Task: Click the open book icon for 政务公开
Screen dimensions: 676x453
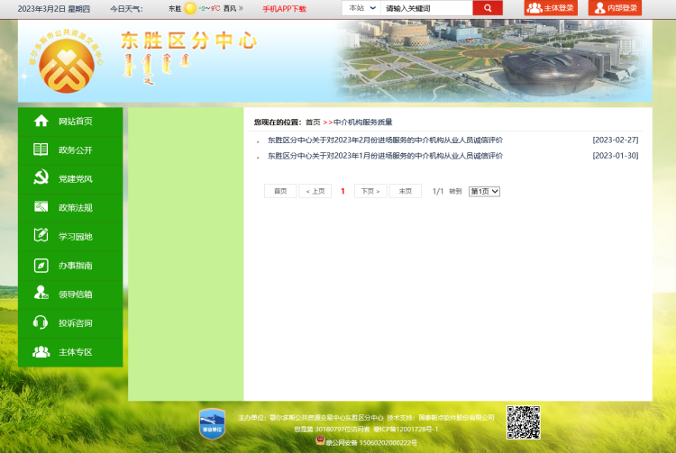Action: pyautogui.click(x=41, y=149)
